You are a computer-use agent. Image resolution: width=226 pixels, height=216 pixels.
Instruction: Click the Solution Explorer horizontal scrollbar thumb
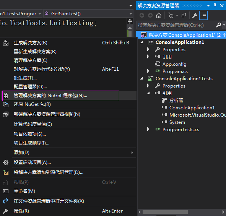(x=165, y=212)
